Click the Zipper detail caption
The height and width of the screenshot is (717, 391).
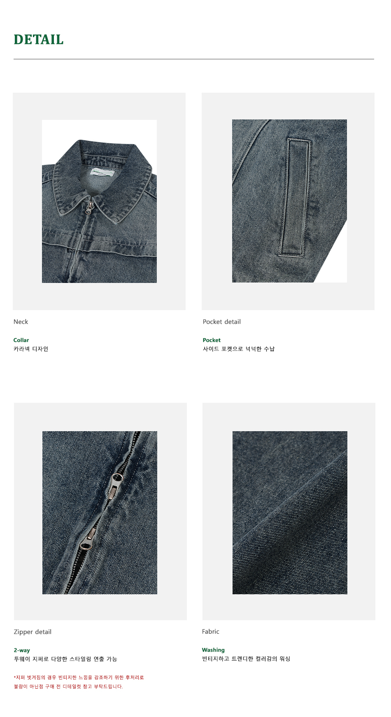tap(33, 632)
